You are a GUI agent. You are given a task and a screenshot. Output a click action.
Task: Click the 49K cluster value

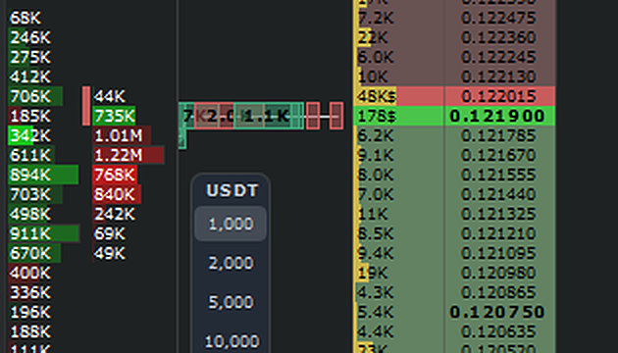[x=110, y=253]
